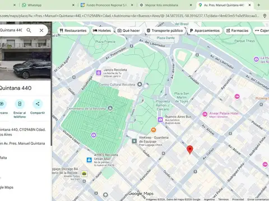Select the Qué hacer filter chip

tap(129, 31)
